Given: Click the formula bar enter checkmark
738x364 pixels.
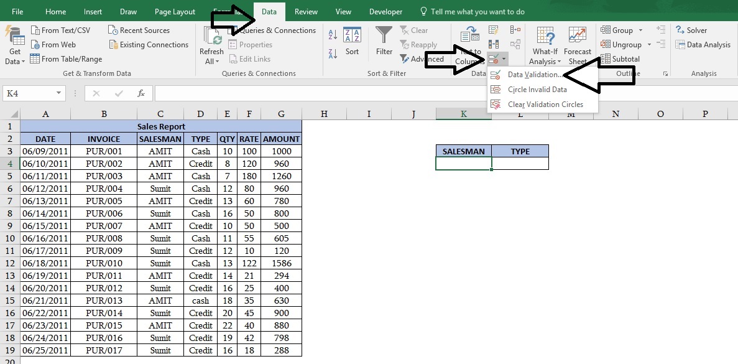Looking at the screenshot, I should click(119, 93).
